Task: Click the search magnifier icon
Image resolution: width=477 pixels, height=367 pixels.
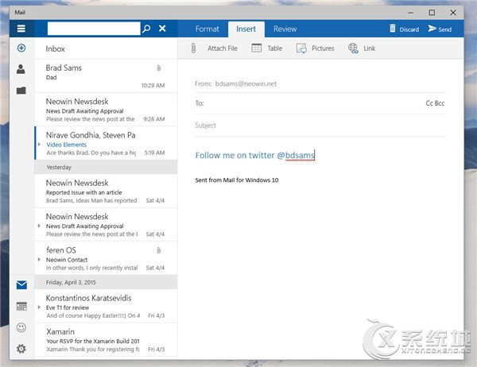Action: pos(146,29)
